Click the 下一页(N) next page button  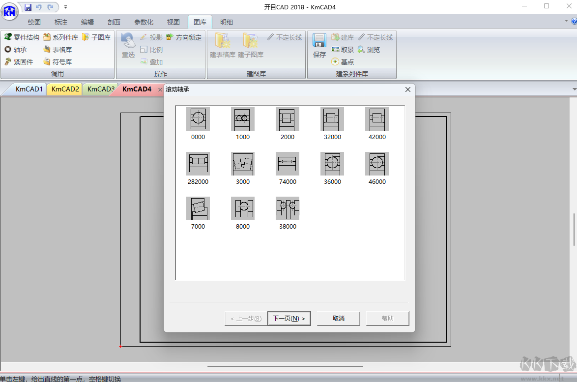[289, 319]
